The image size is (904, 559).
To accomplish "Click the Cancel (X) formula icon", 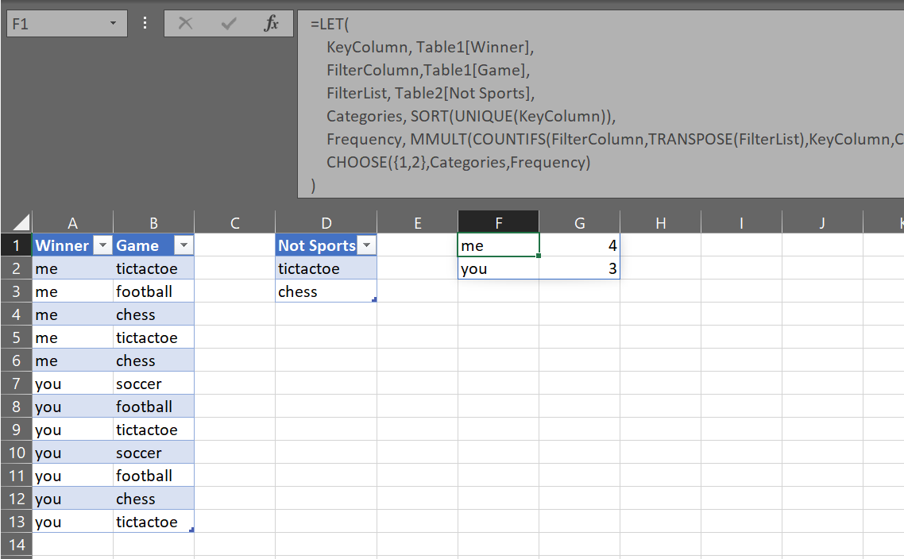I will [186, 24].
